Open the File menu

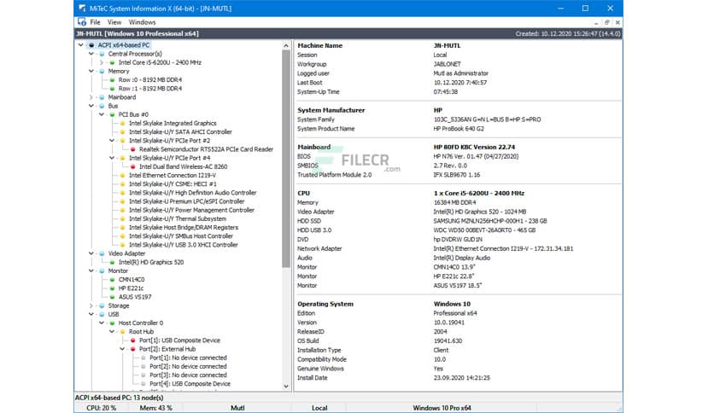pyautogui.click(x=95, y=22)
